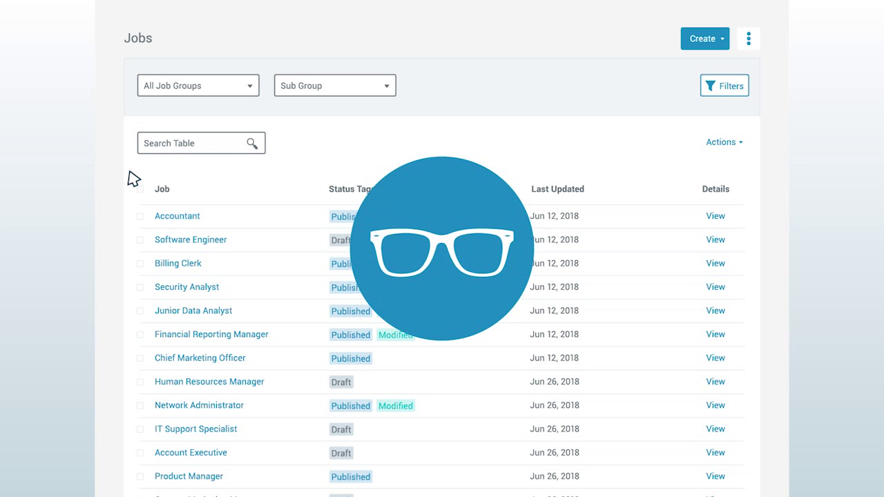Check the Accountant row checkbox

point(140,216)
